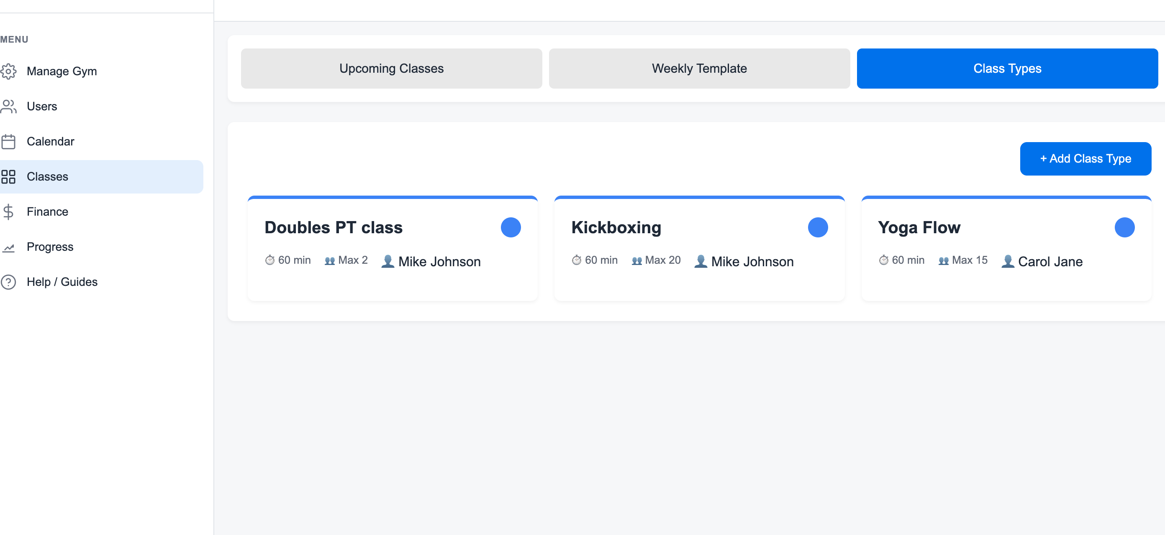This screenshot has width=1165, height=535.
Task: Click the trainer icon on Yoga Flow card
Action: [x=1008, y=261]
